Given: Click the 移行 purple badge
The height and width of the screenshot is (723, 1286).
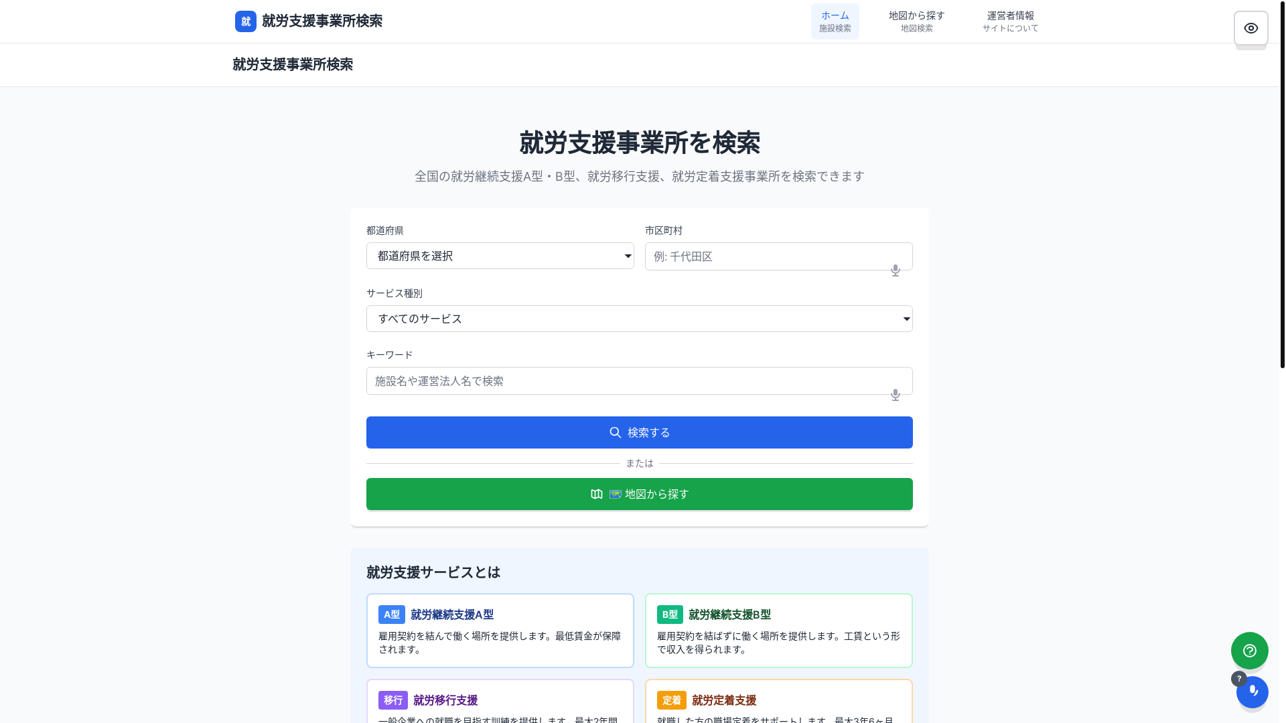Looking at the screenshot, I should [x=393, y=700].
